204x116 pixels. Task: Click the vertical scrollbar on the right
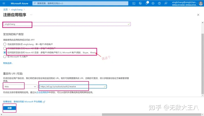202,57
